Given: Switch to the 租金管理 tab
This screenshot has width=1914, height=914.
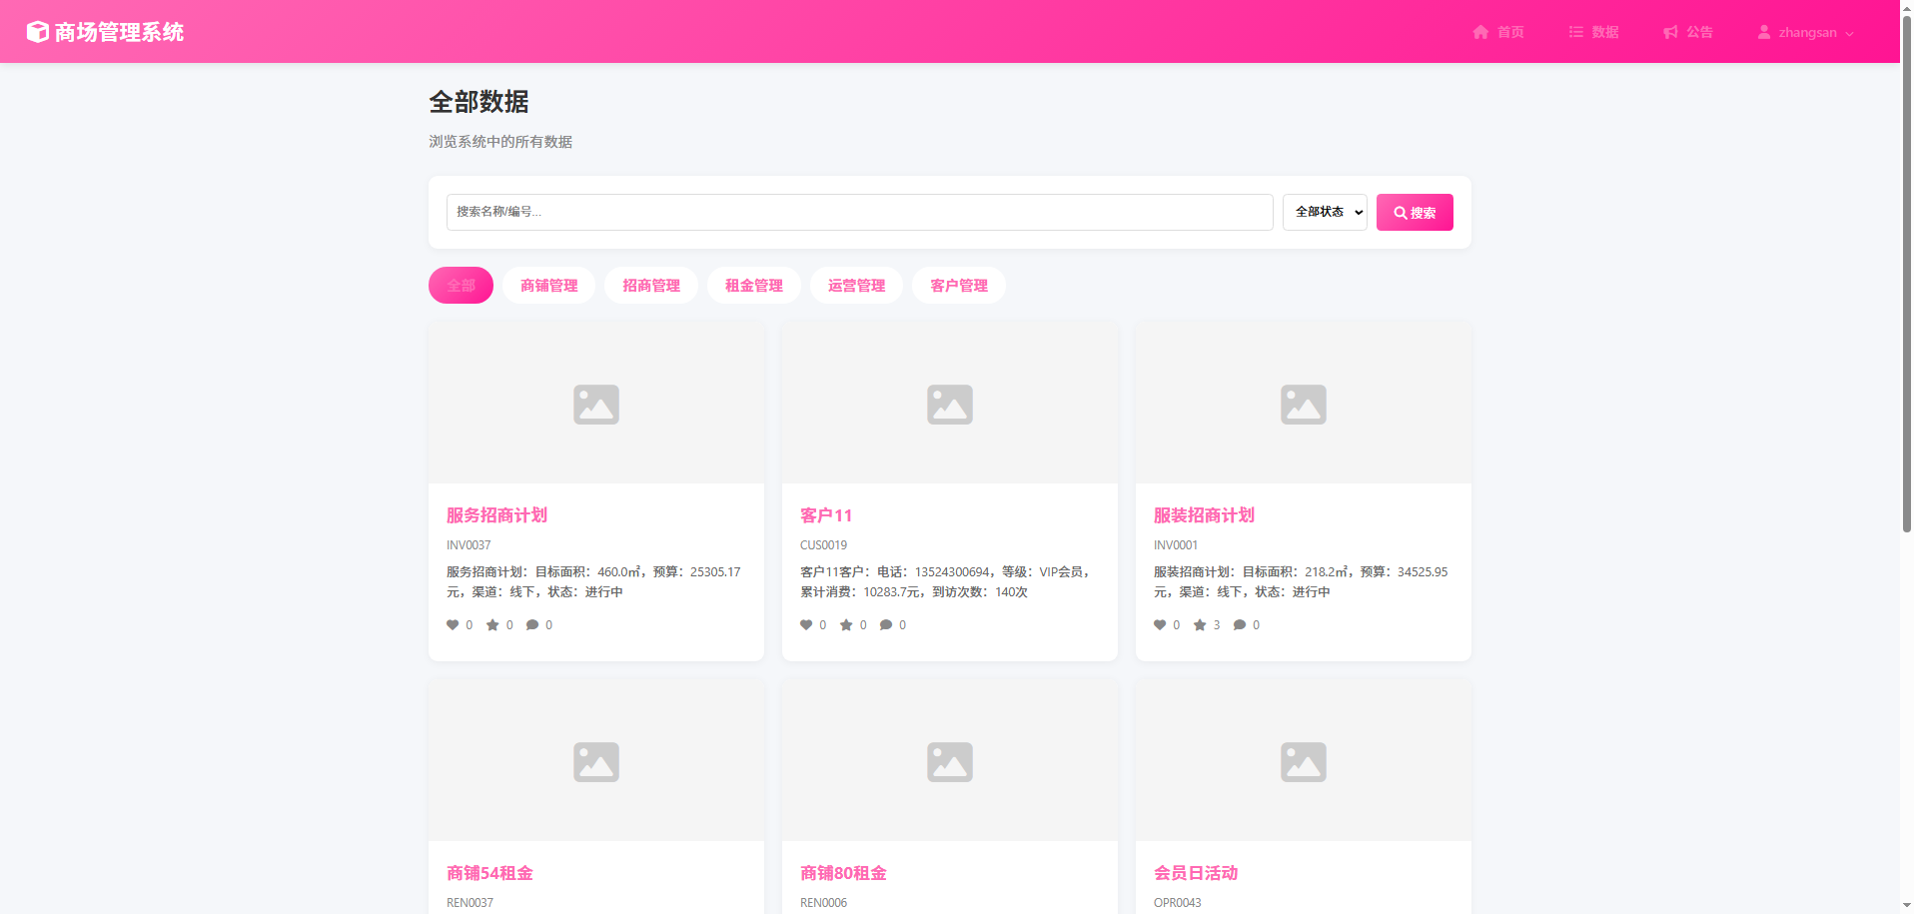Looking at the screenshot, I should tap(754, 286).
